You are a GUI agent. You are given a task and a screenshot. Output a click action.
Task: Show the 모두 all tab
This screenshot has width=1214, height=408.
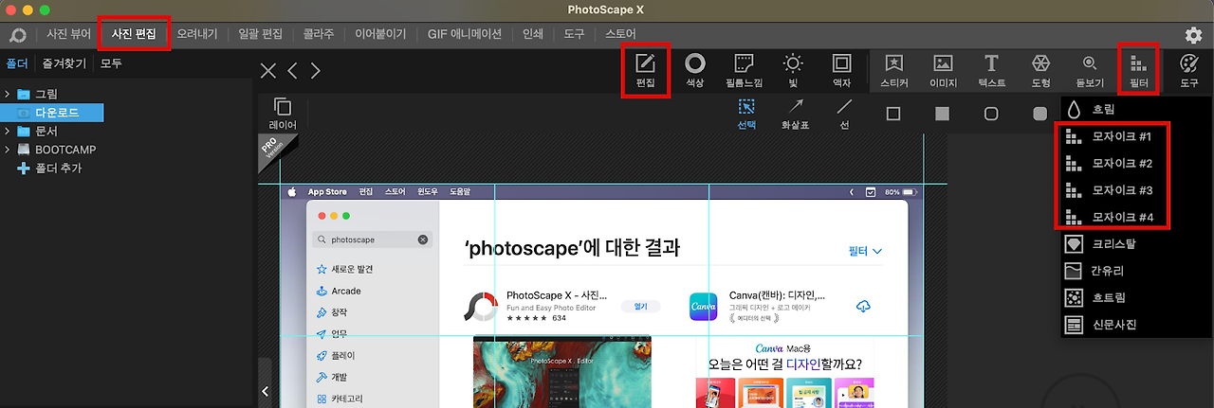pyautogui.click(x=111, y=64)
